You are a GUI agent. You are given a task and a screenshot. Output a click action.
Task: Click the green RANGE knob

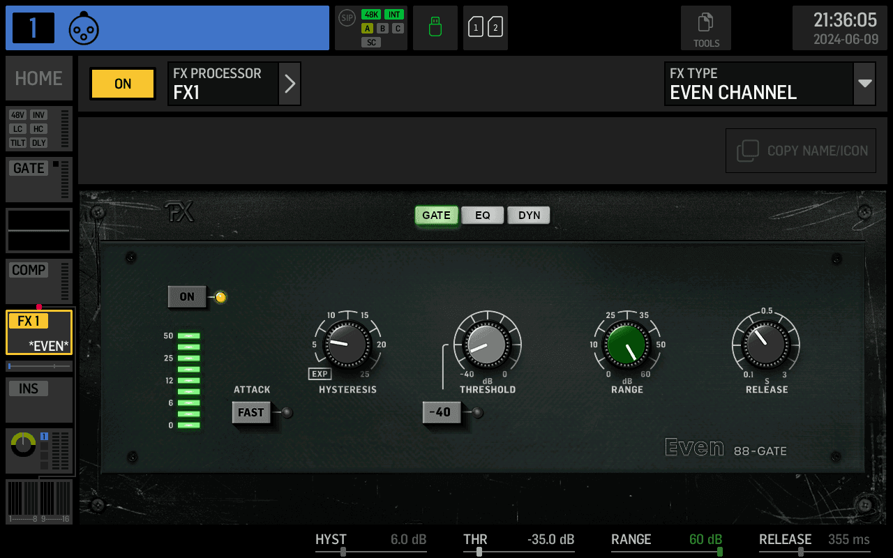[626, 345]
